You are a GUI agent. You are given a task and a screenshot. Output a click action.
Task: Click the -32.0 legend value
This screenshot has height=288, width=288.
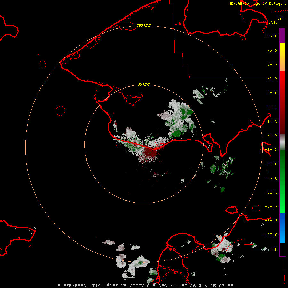pos(271,164)
